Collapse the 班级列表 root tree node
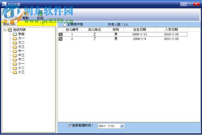 [5, 30]
